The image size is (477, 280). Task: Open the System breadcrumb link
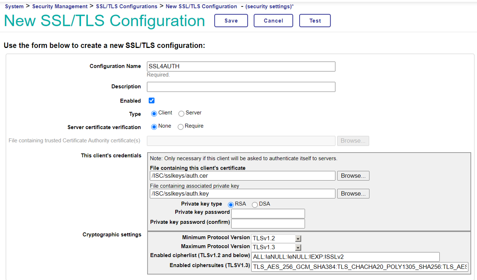click(x=14, y=6)
